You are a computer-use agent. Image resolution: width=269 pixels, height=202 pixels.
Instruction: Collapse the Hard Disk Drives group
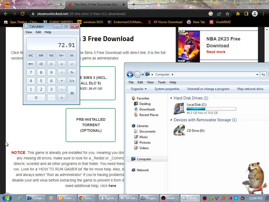(x=171, y=98)
